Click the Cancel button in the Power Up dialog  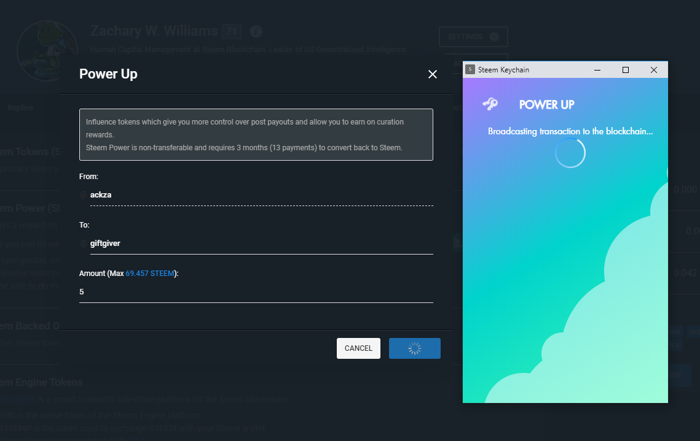(x=358, y=348)
